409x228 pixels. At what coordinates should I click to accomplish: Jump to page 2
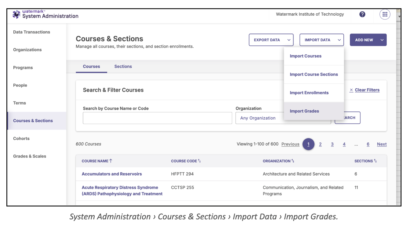click(x=320, y=144)
